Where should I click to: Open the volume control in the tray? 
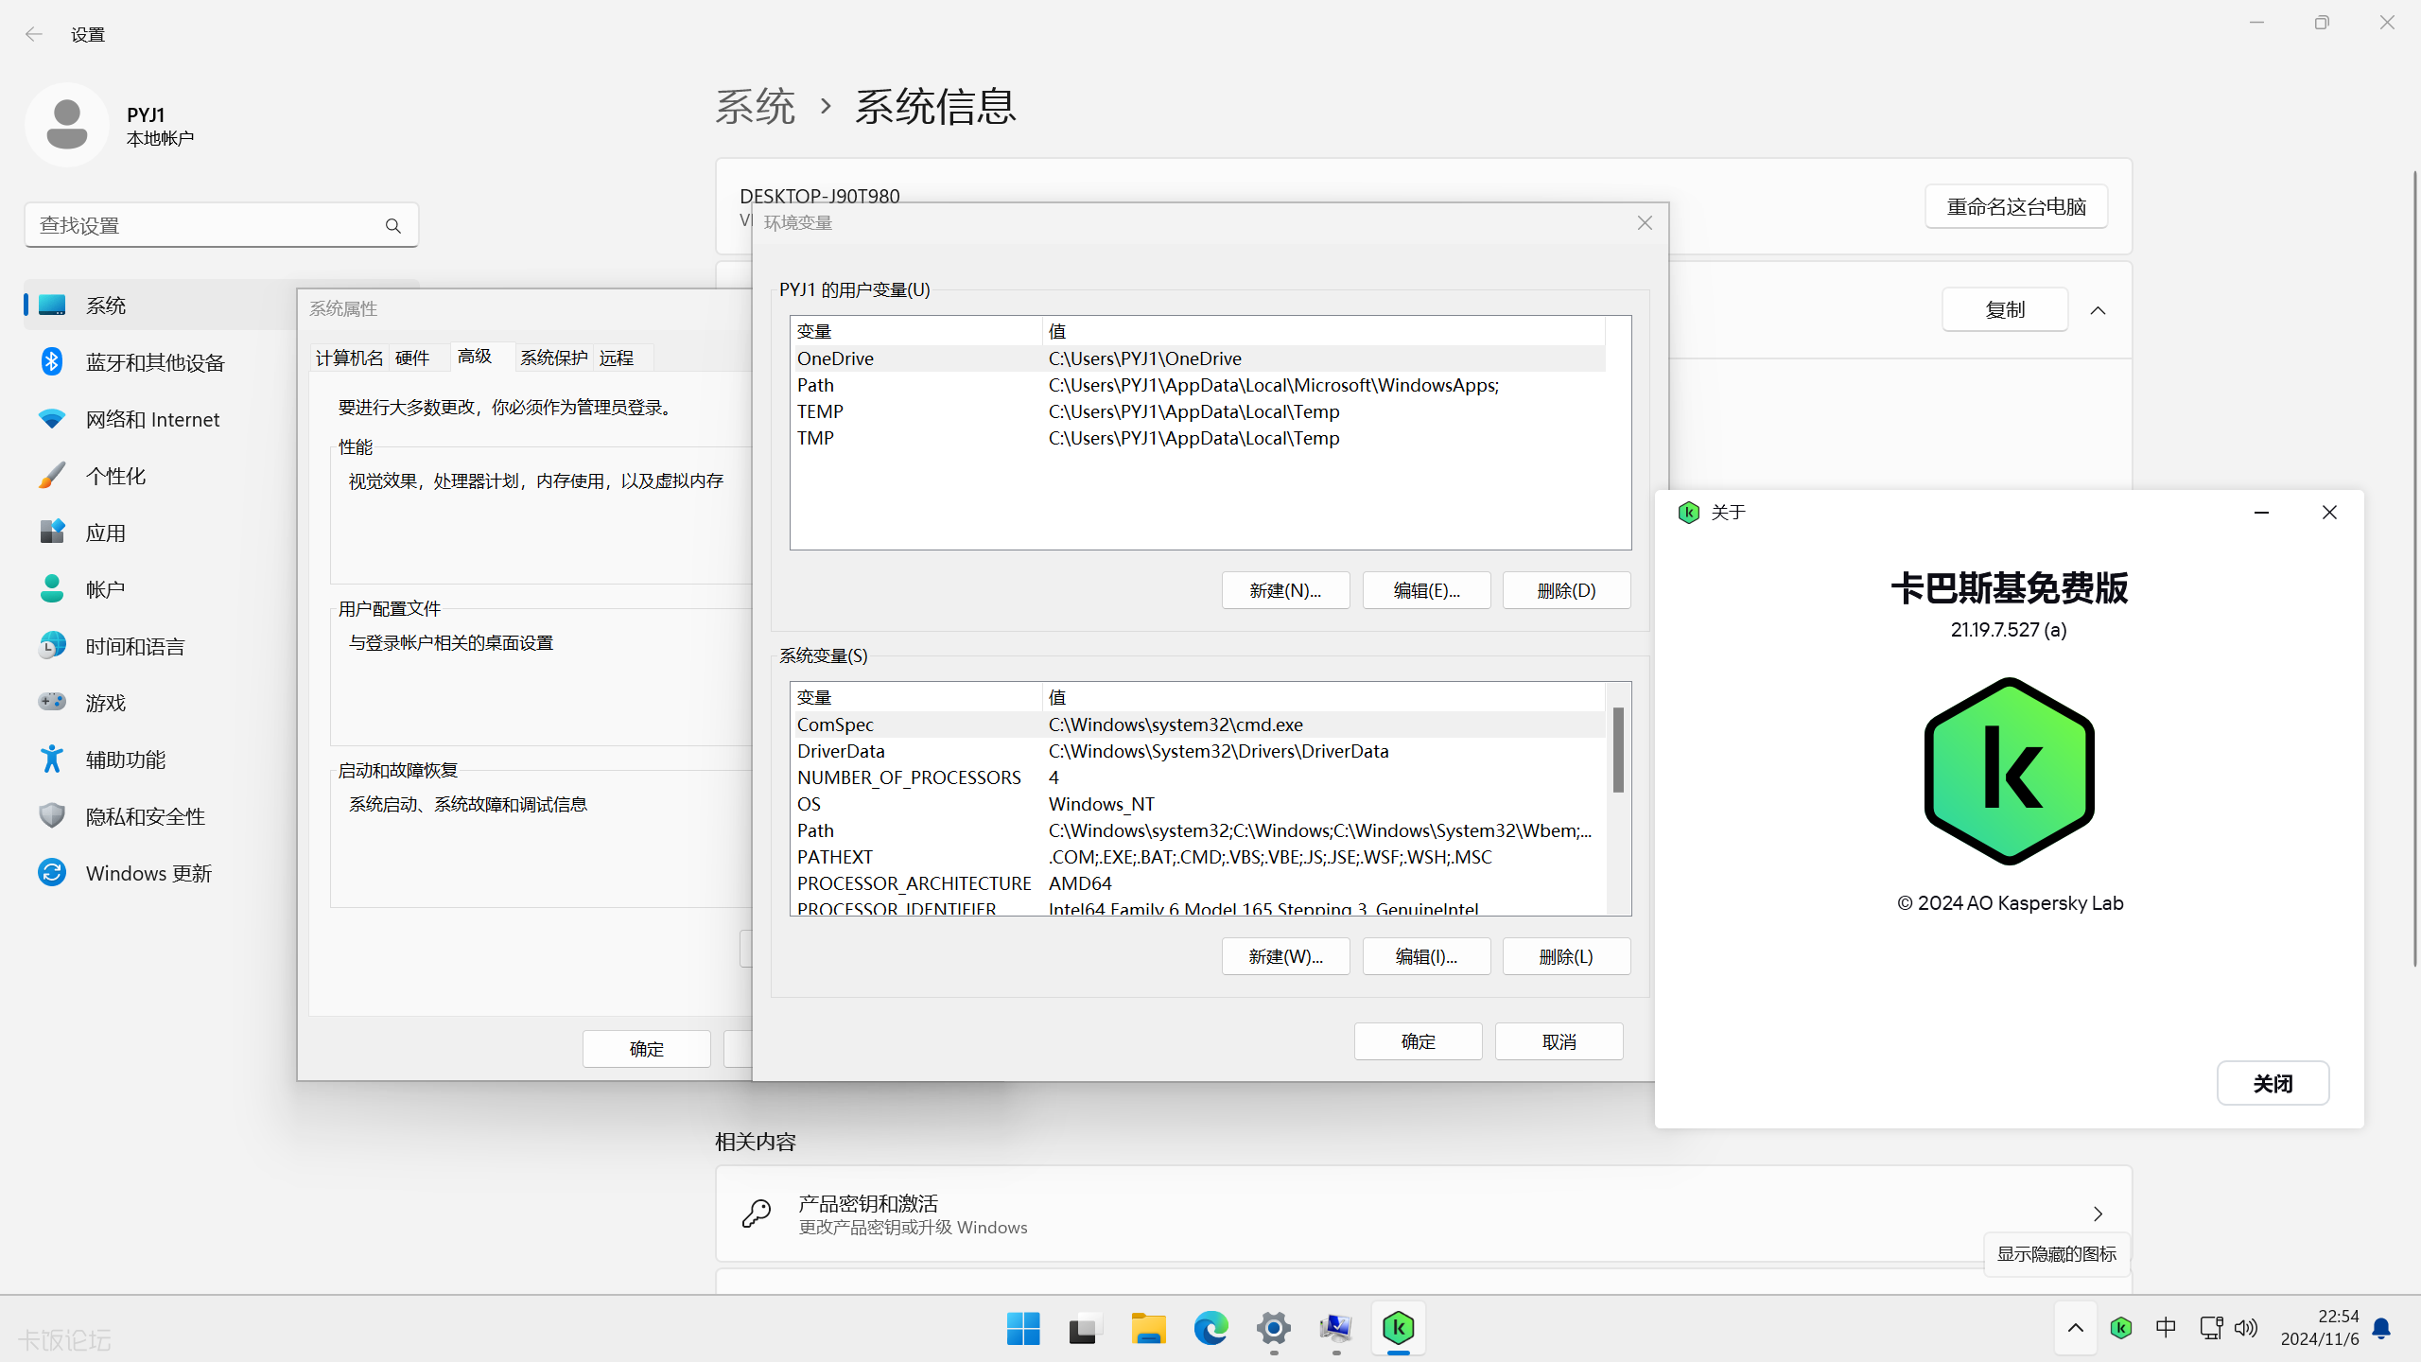(x=2246, y=1328)
